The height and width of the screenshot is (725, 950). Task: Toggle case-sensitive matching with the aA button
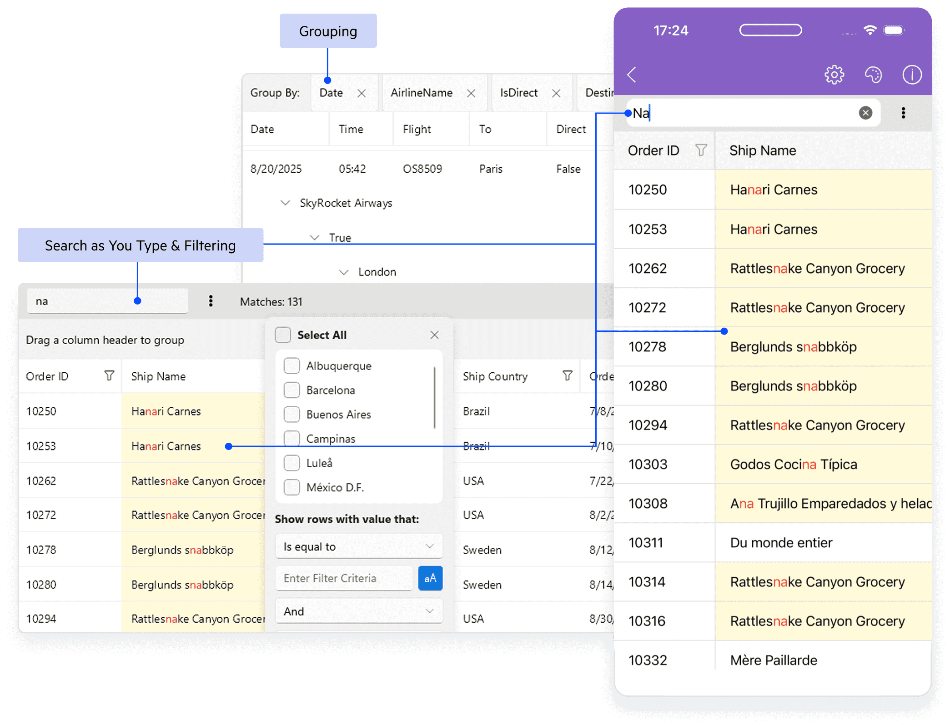pyautogui.click(x=430, y=578)
